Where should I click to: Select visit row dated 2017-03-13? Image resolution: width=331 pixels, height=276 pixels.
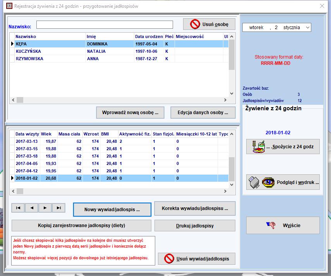(119, 141)
